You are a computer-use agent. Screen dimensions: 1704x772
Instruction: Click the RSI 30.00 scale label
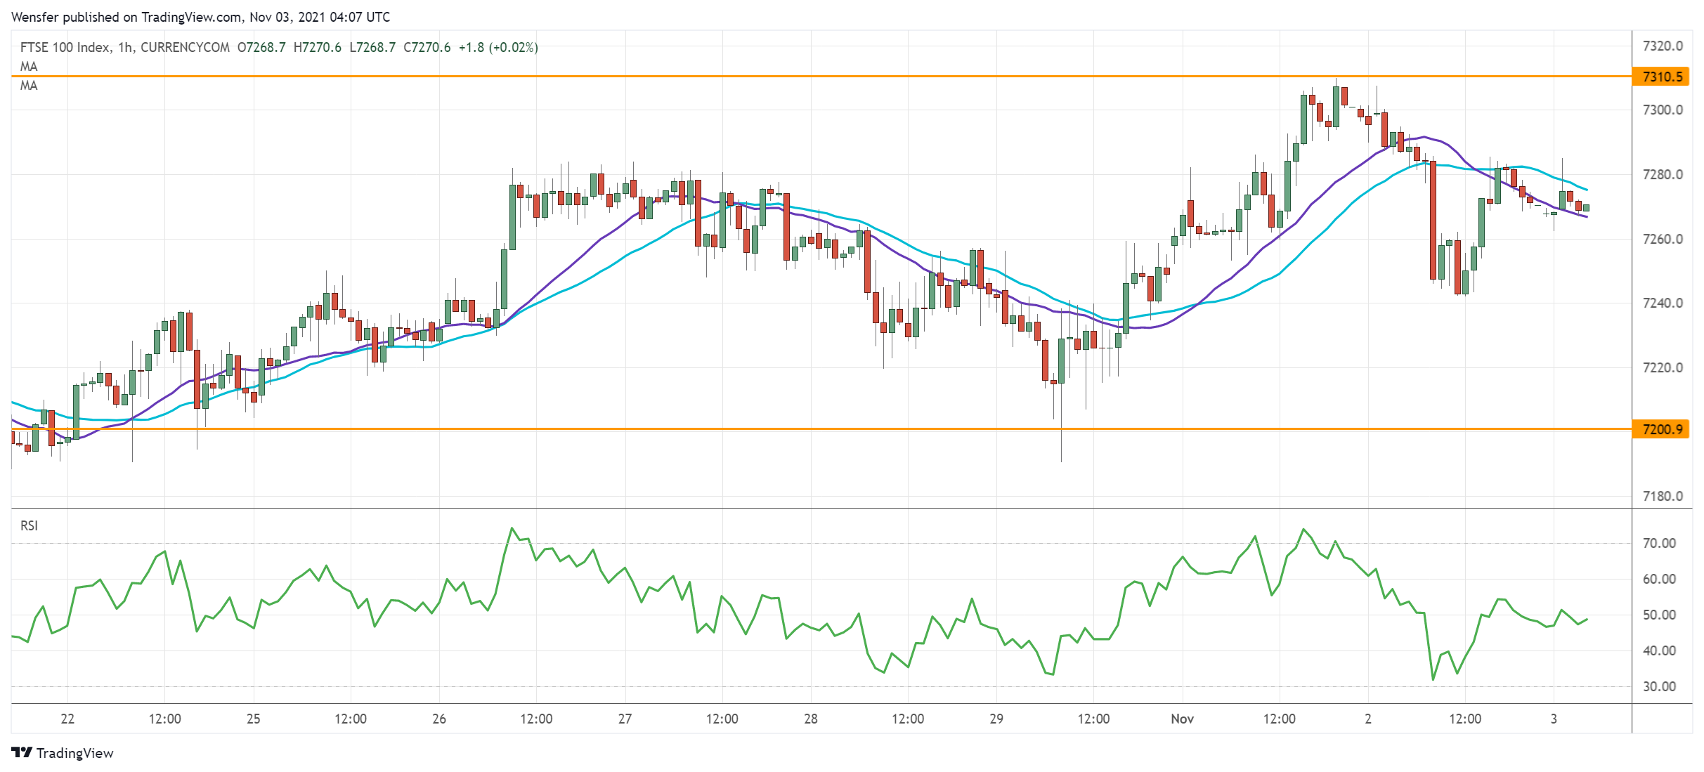(1659, 686)
